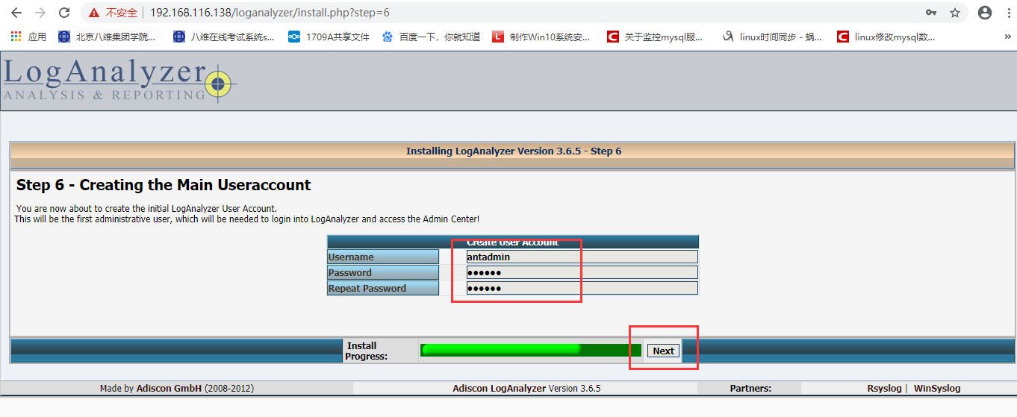Click the Username input field
Image resolution: width=1017 pixels, height=417 pixels.
582,257
